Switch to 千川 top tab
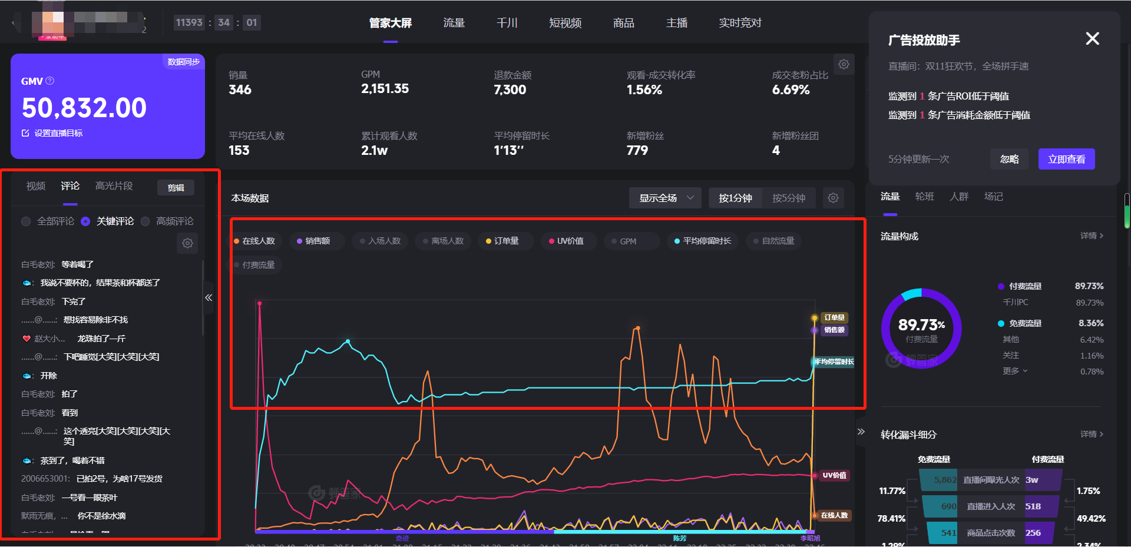Viewport: 1131px width, 547px height. (x=507, y=23)
